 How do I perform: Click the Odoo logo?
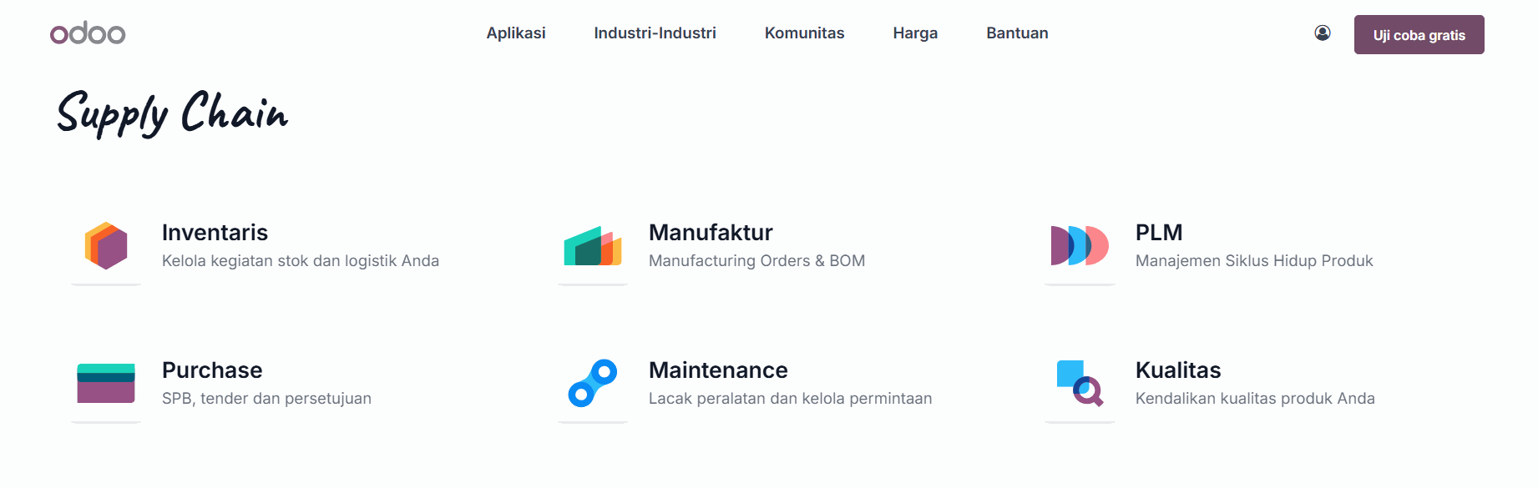coord(88,33)
